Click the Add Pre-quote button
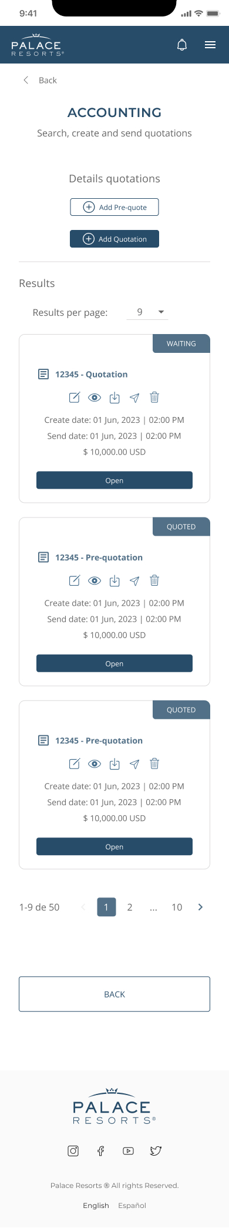Image resolution: width=229 pixels, height=1228 pixels. pos(114,207)
